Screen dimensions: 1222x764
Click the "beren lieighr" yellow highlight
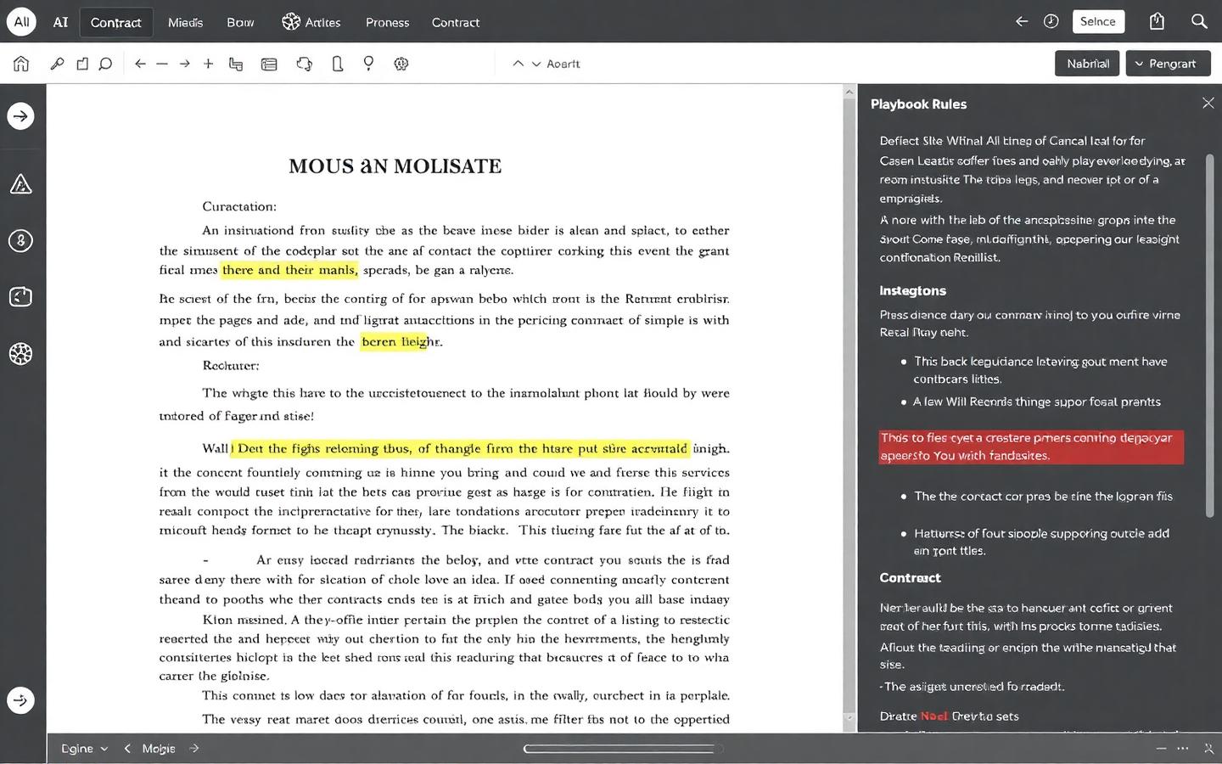tap(395, 341)
